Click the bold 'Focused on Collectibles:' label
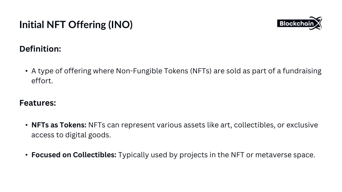This screenshot has height=192, width=342. click(74, 155)
